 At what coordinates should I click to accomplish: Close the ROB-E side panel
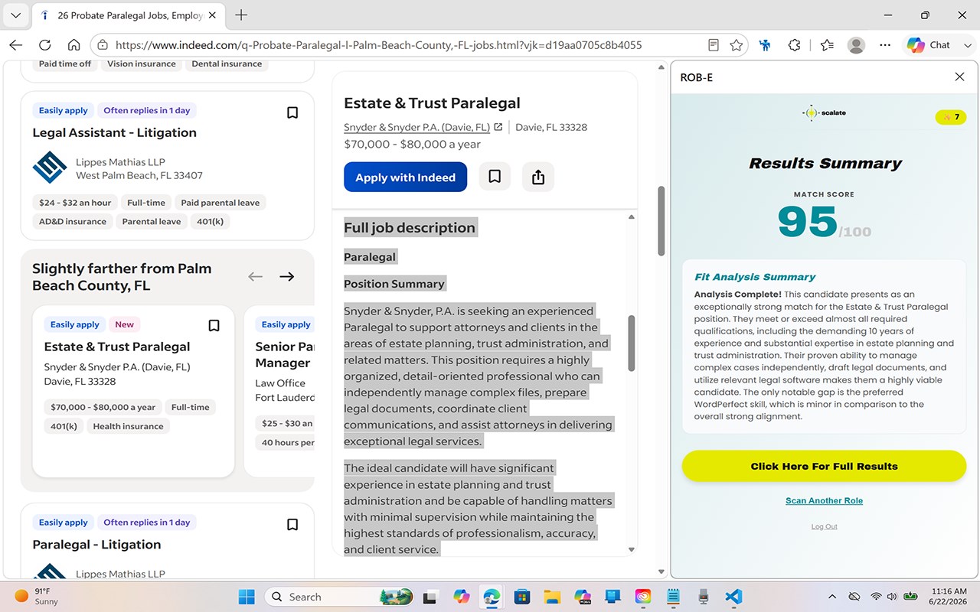point(959,76)
